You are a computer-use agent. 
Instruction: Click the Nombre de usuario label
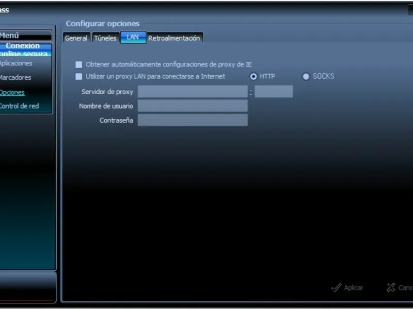106,106
